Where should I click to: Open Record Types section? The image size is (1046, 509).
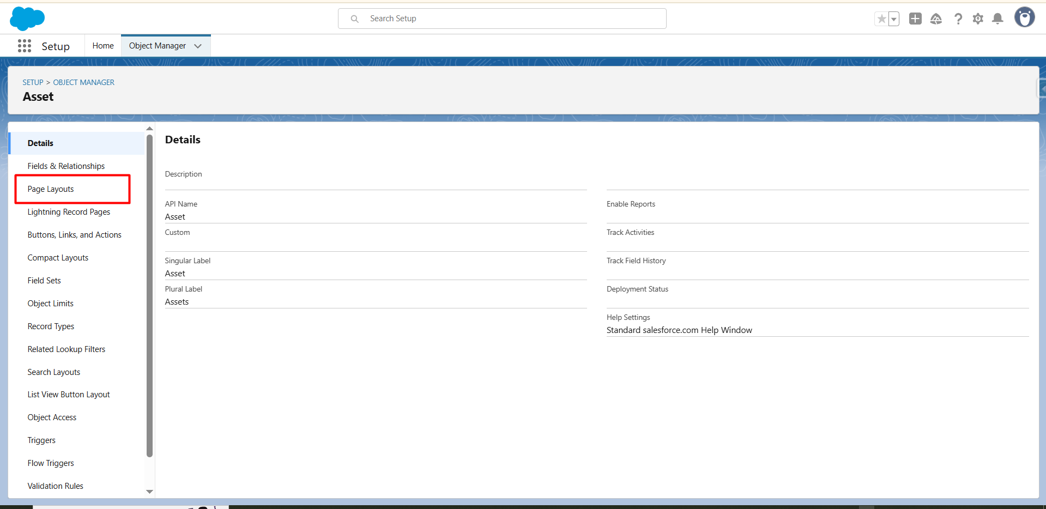point(51,326)
